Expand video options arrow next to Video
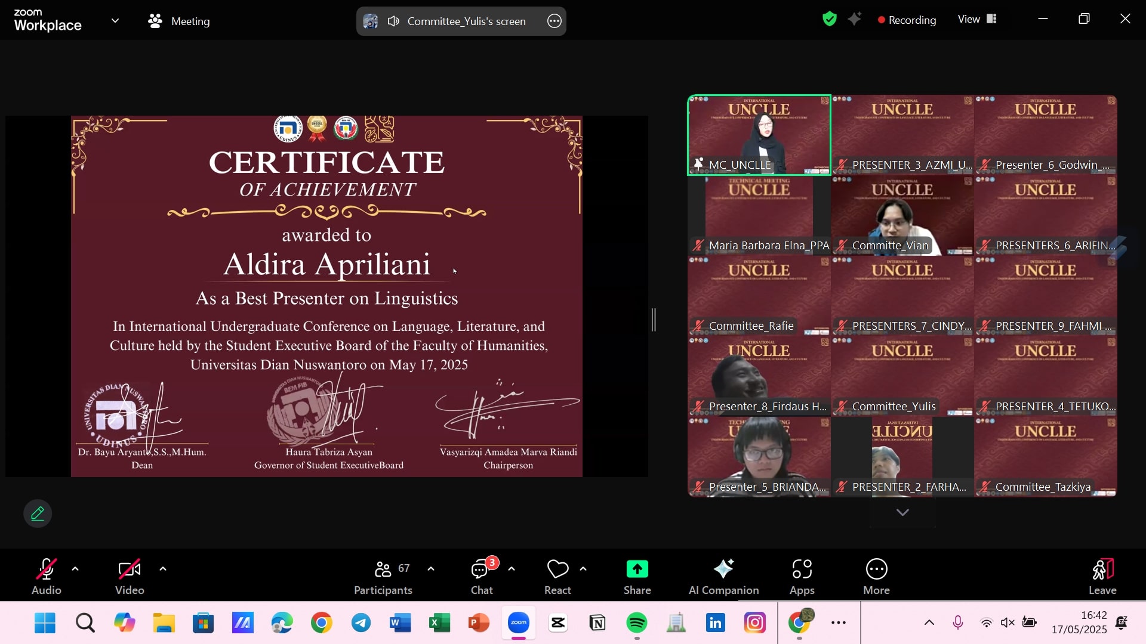The image size is (1146, 644). point(163,569)
